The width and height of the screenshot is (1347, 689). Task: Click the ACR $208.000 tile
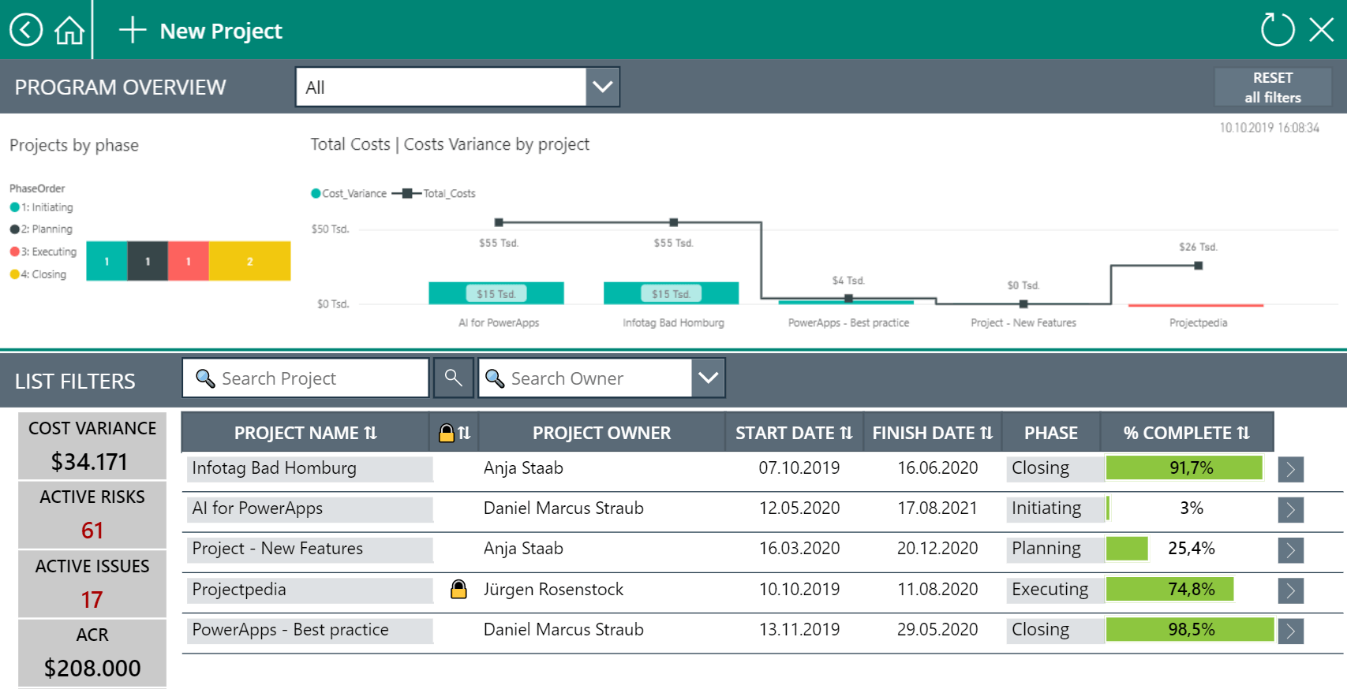92,653
